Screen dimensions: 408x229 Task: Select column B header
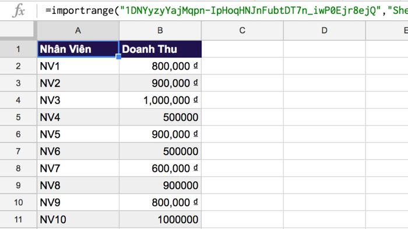pyautogui.click(x=160, y=31)
